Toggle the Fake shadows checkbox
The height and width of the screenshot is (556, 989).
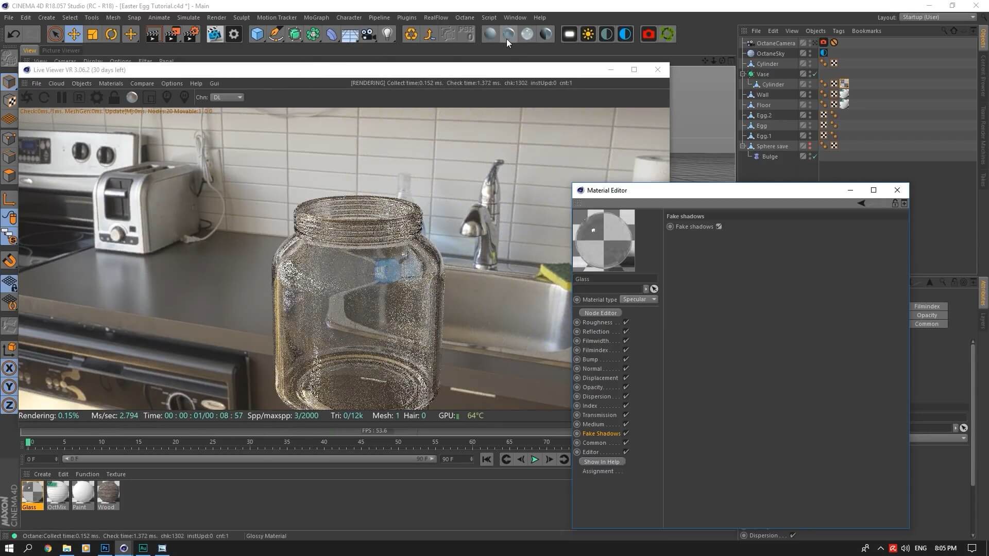[x=719, y=227]
